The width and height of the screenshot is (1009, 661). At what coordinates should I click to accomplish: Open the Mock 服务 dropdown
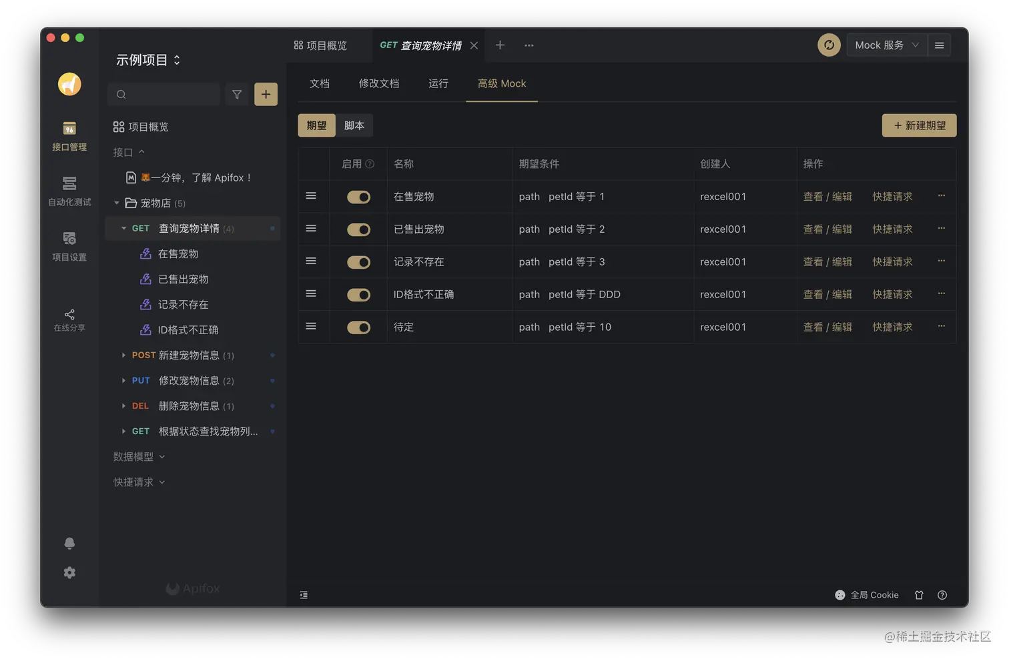pos(886,45)
